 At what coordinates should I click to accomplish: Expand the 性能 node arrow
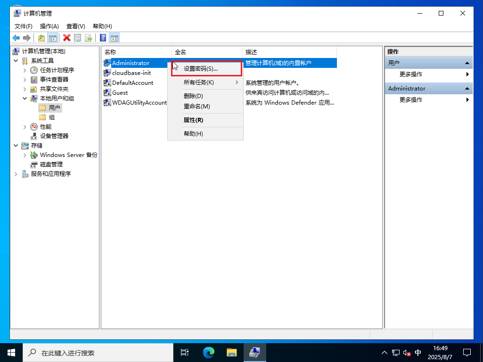pos(25,127)
